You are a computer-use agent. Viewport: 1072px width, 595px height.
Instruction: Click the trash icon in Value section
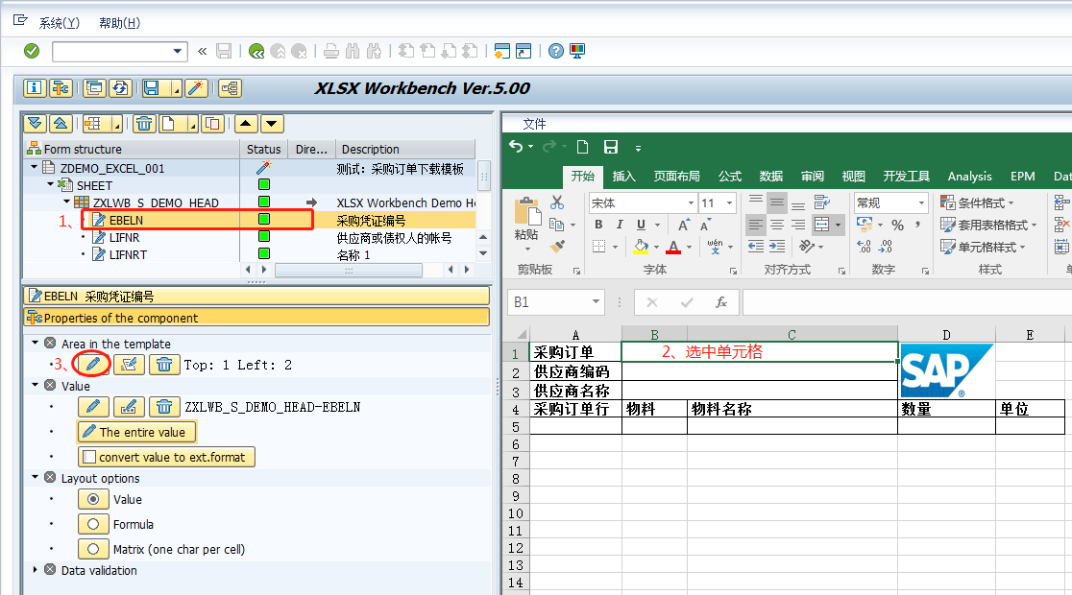coord(164,407)
